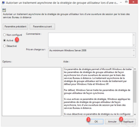Click help paragraph starting "Si vous activez"
This screenshot has height=127, width=139.
97,104
